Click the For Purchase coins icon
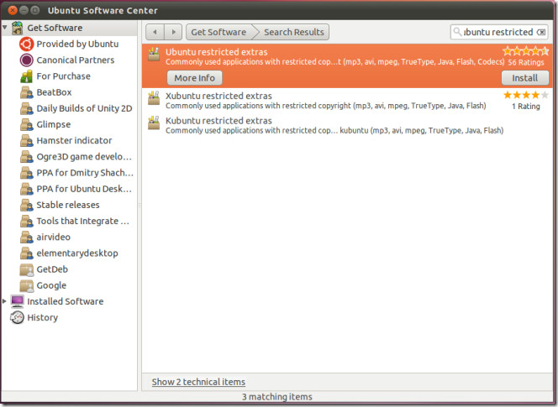The height and width of the screenshot is (407, 558). (26, 76)
